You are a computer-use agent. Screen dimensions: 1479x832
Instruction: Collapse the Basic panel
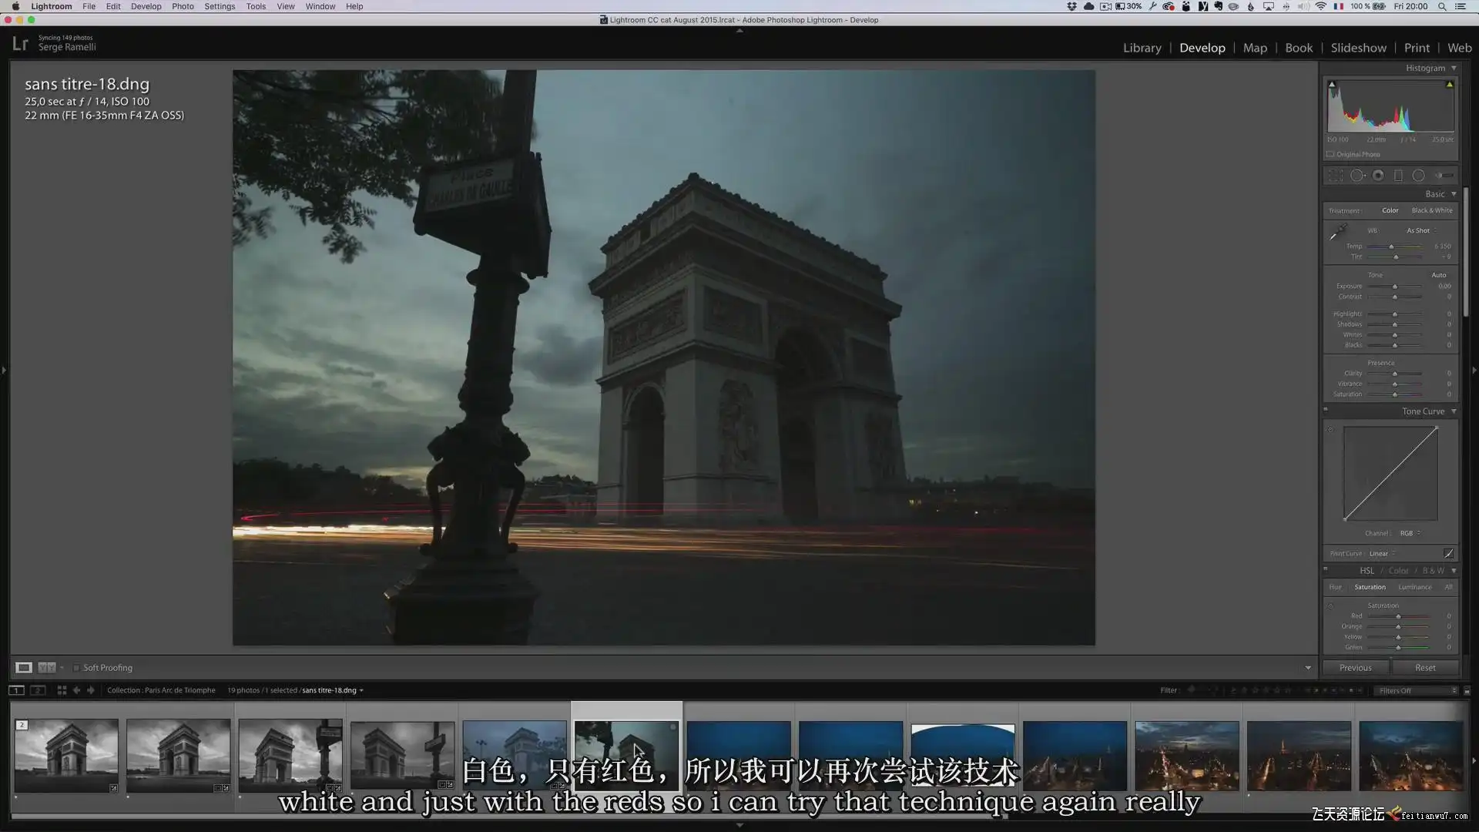point(1454,194)
